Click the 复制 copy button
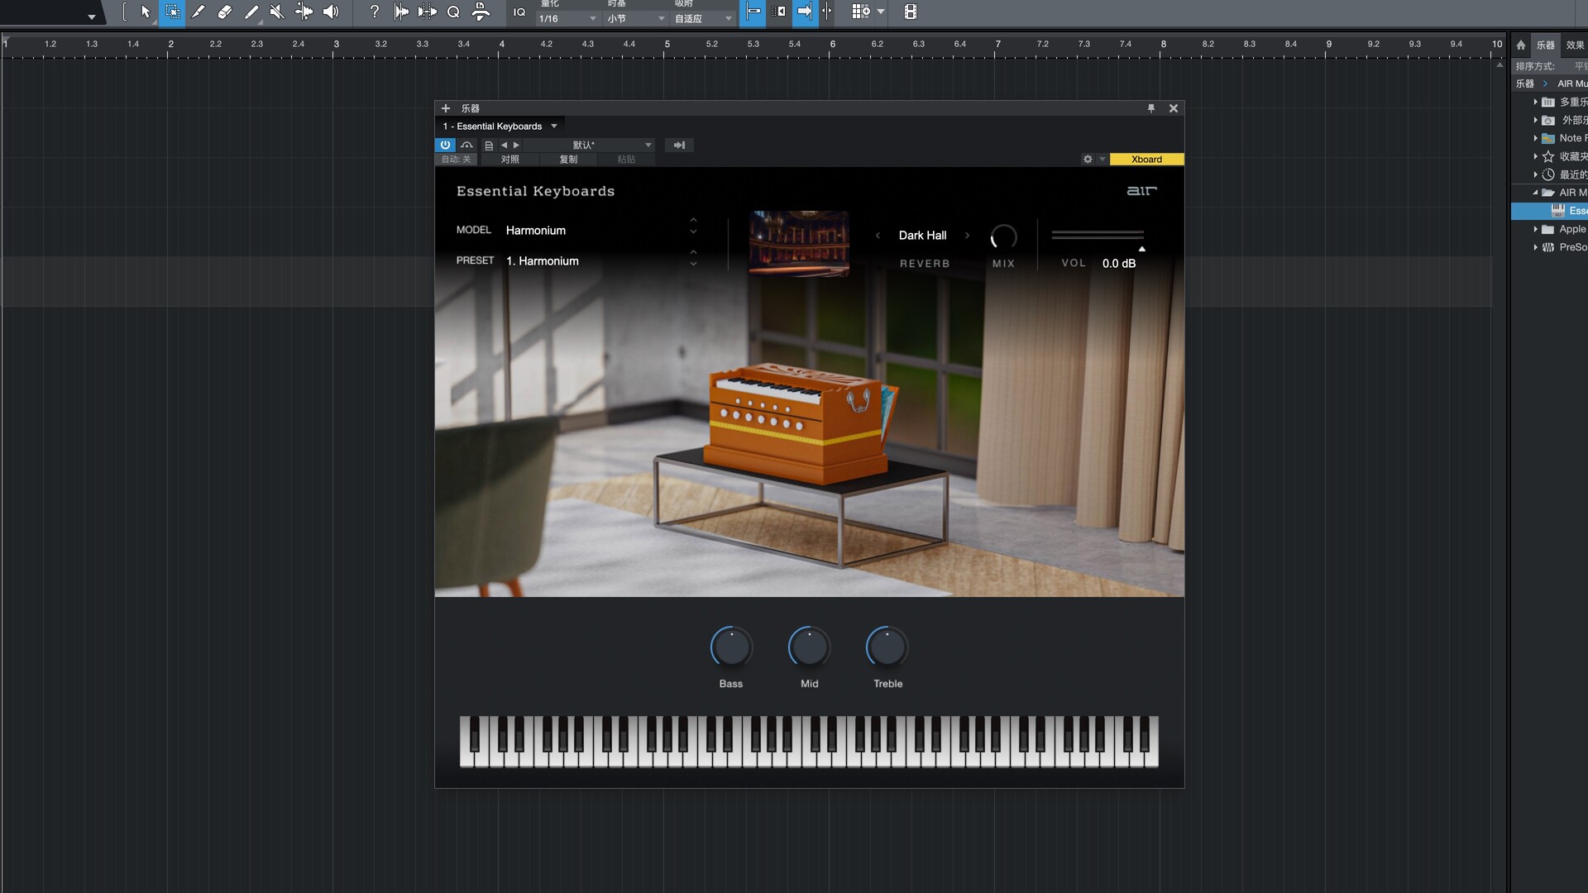The width and height of the screenshot is (1588, 893). tap(568, 160)
